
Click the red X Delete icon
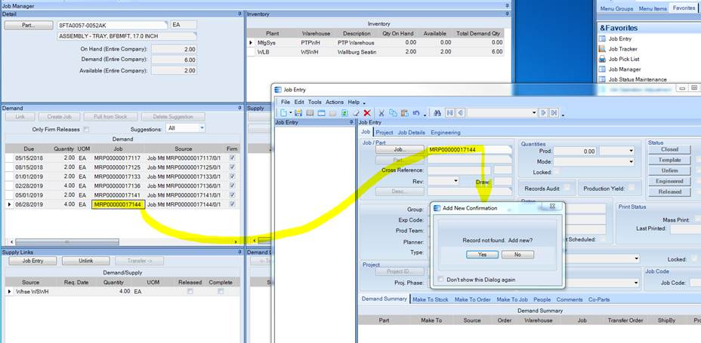367,113
